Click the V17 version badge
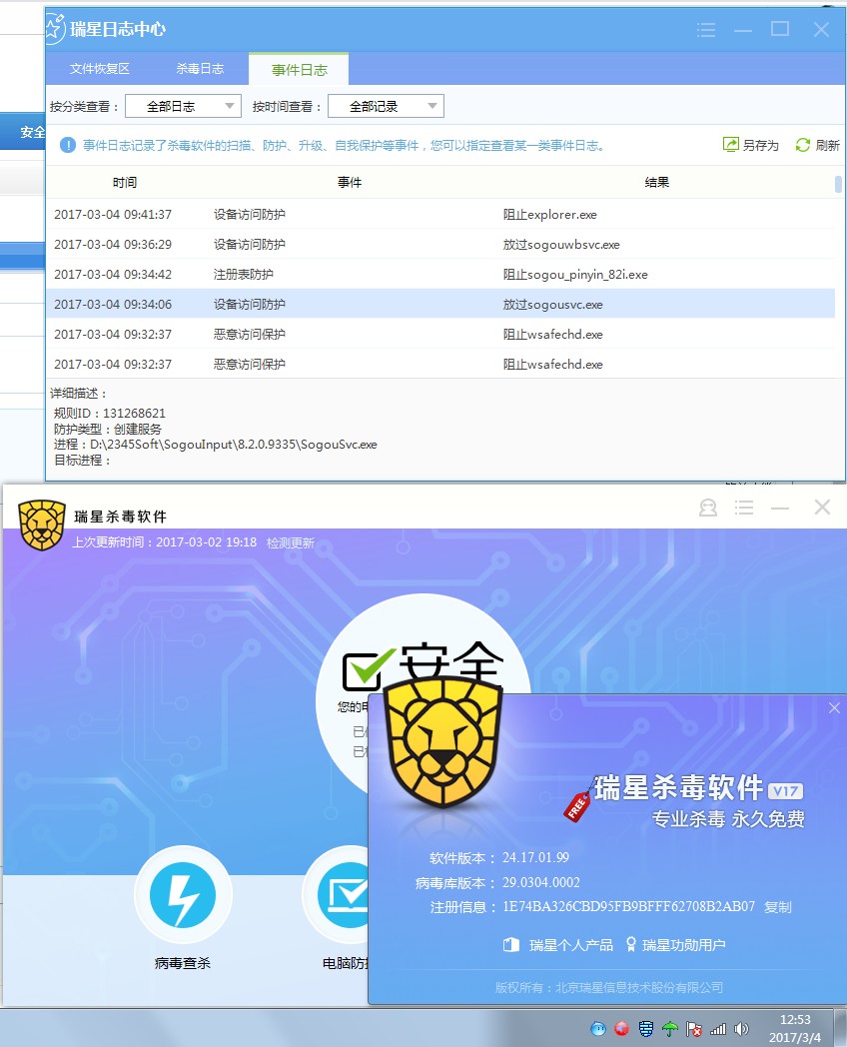 (x=786, y=791)
